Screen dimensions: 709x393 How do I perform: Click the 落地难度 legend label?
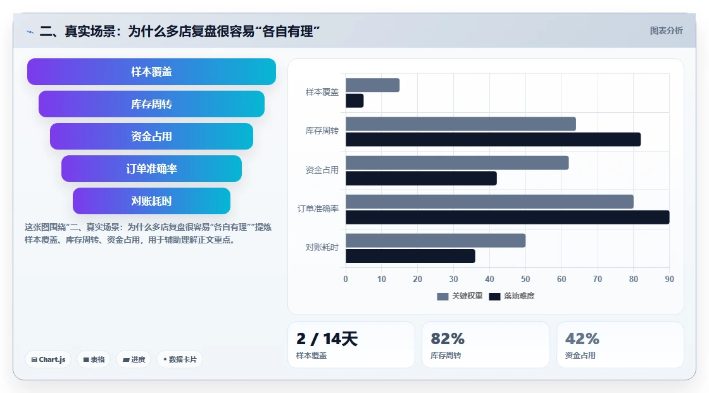coord(519,296)
